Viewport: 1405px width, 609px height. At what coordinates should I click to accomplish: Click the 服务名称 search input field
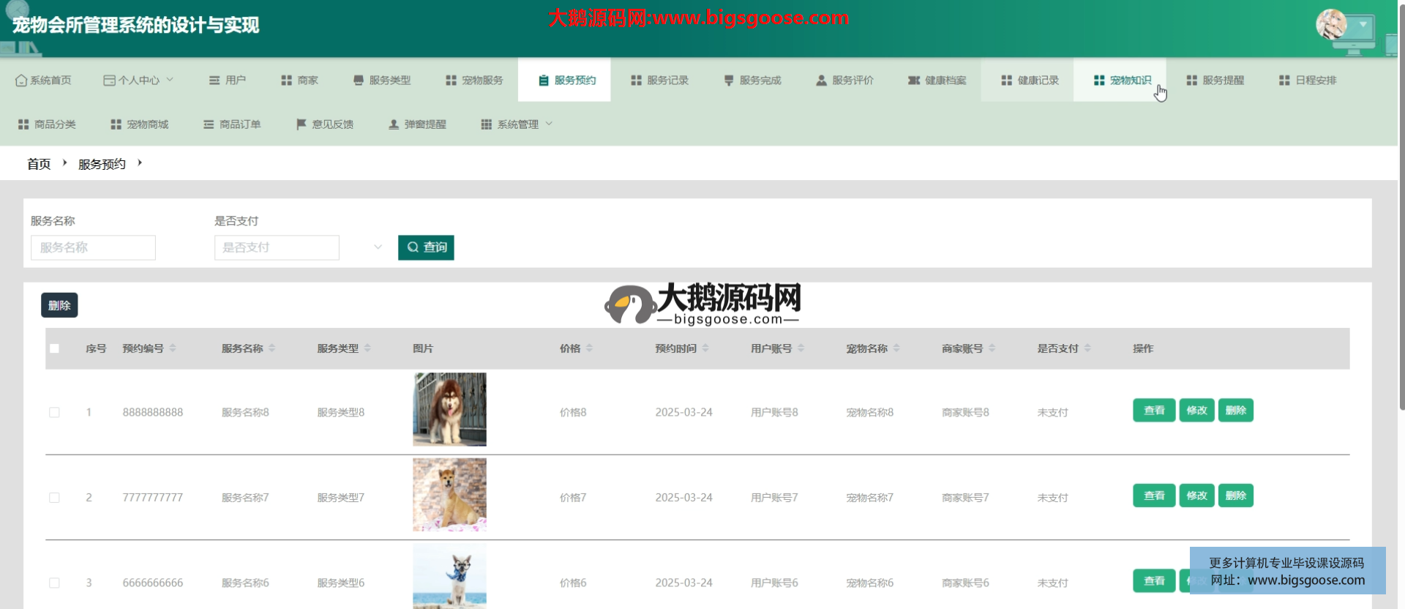93,247
